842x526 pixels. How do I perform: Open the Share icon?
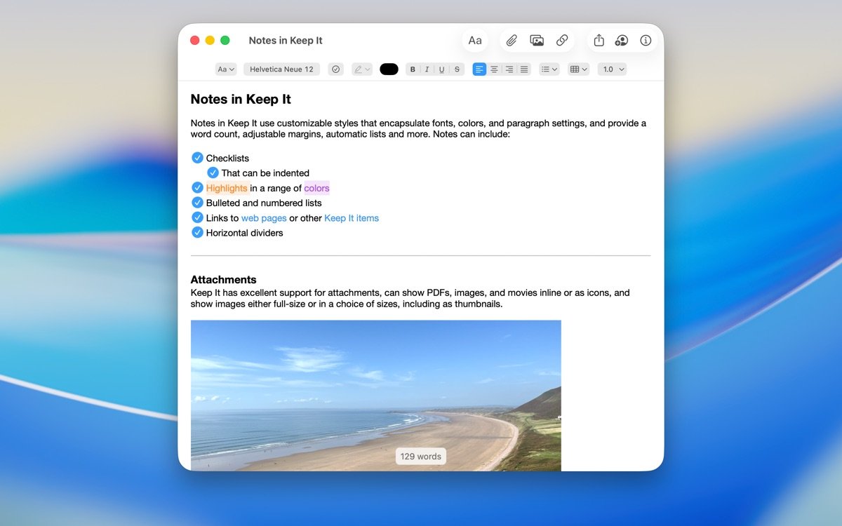click(599, 40)
